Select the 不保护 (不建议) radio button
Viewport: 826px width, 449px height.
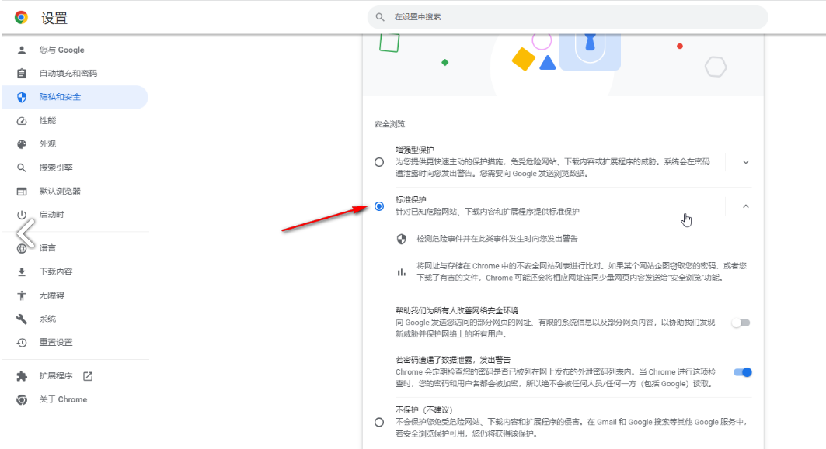coord(379,422)
